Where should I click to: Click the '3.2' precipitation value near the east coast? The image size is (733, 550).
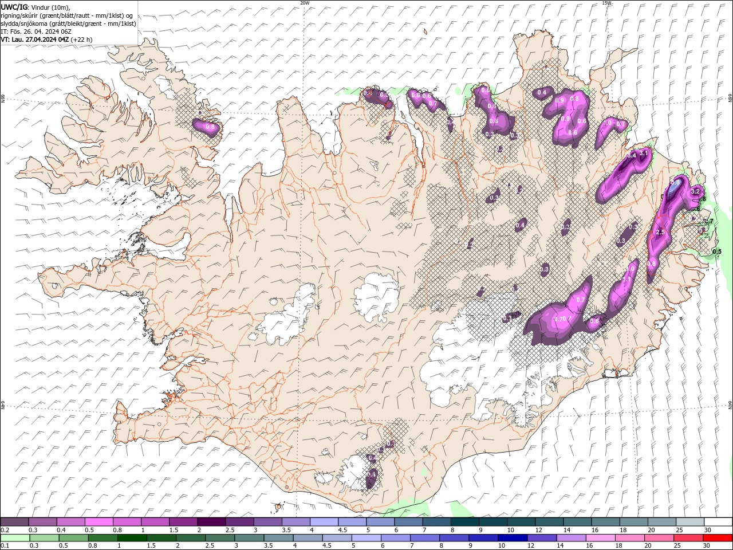click(696, 191)
